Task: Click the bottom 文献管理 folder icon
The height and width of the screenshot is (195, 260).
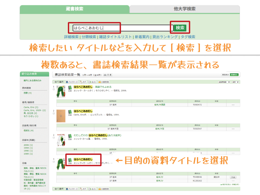Action: (103, 189)
